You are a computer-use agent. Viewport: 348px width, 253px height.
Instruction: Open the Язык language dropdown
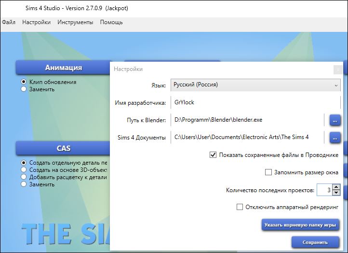click(255, 85)
